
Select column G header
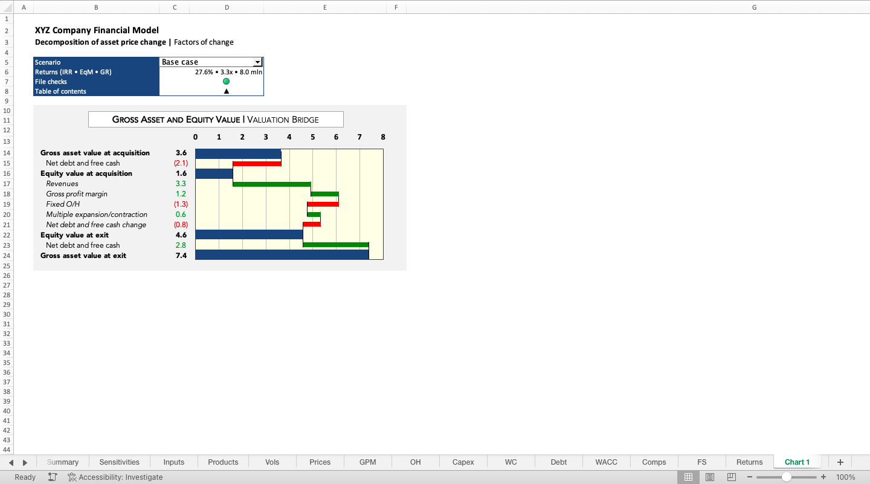coord(754,7)
